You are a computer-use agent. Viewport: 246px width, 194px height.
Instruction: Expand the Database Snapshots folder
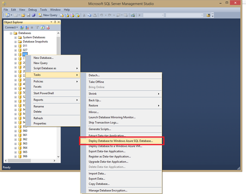point(15,42)
